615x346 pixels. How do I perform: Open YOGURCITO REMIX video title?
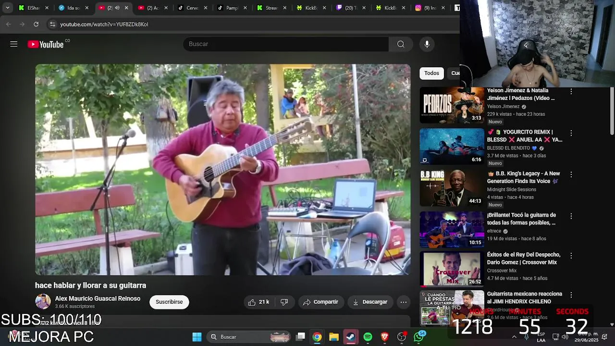pyautogui.click(x=525, y=136)
